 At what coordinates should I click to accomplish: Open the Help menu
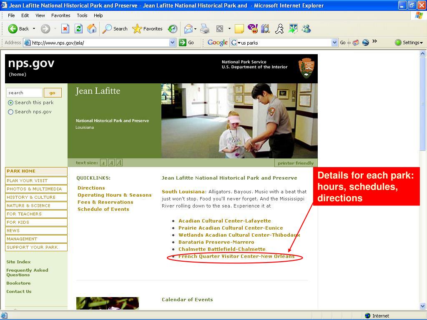(98, 15)
